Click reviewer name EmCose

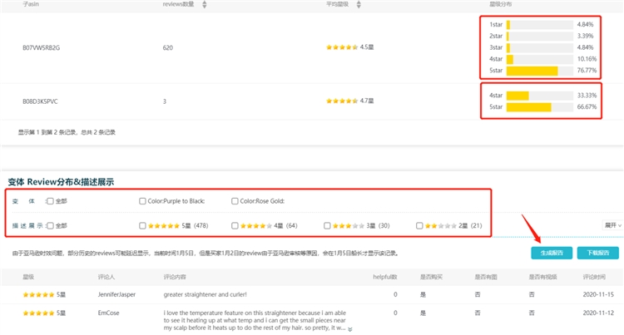pyautogui.click(x=109, y=313)
